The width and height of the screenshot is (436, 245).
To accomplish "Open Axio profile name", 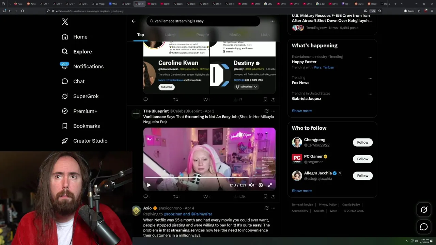I will [x=147, y=208].
